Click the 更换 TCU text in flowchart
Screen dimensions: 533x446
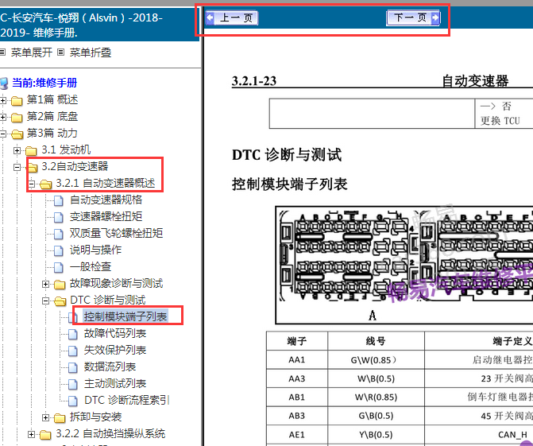500,121
